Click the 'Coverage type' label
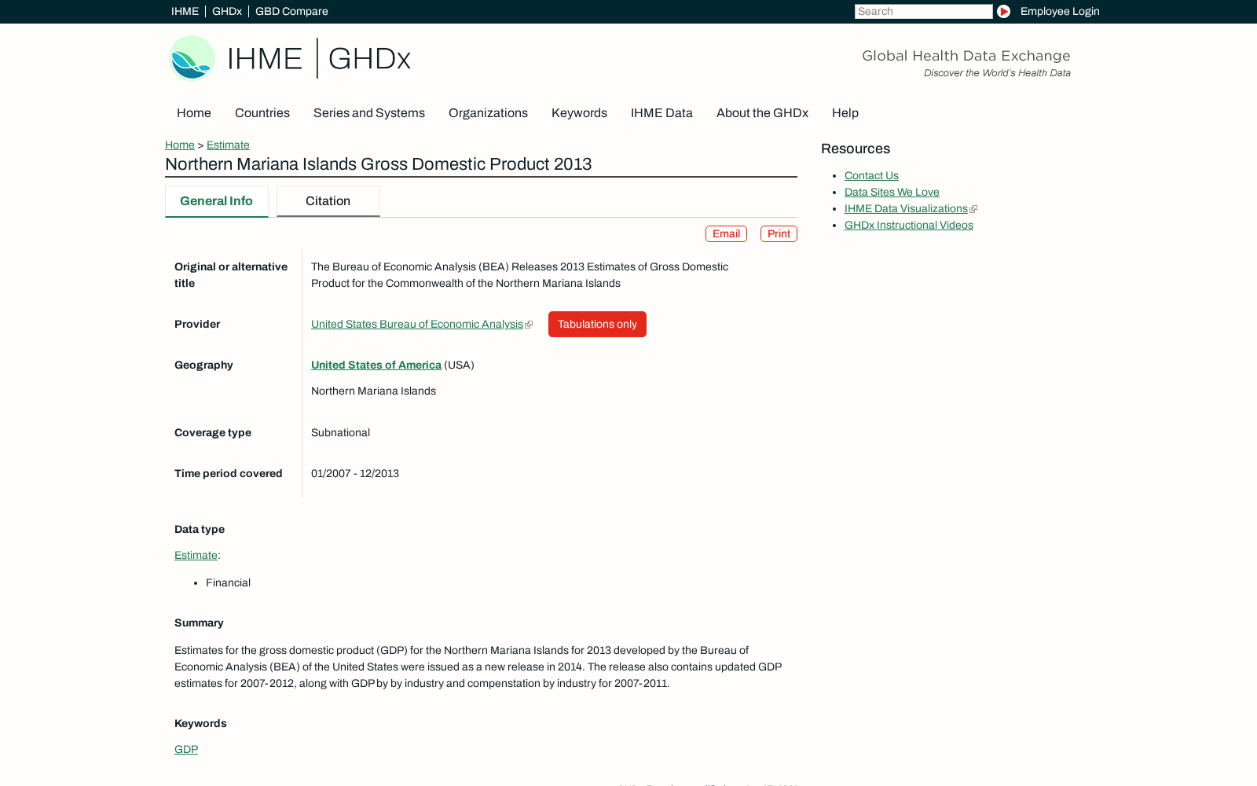 pos(213,432)
